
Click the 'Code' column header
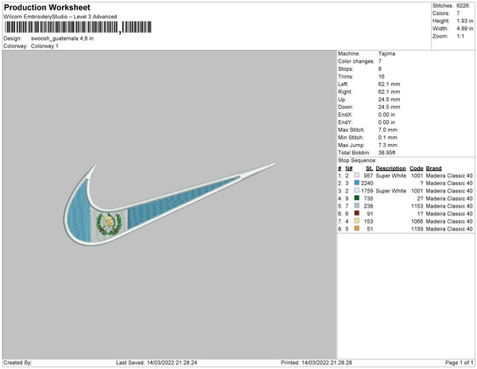417,169
